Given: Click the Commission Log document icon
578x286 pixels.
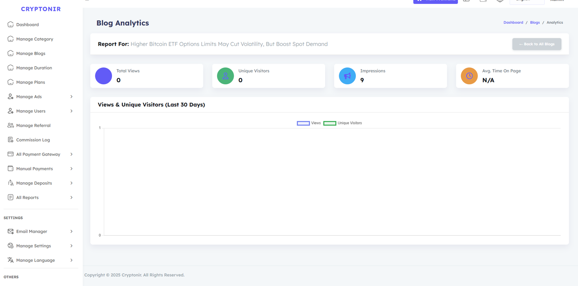Looking at the screenshot, I should [x=10, y=140].
